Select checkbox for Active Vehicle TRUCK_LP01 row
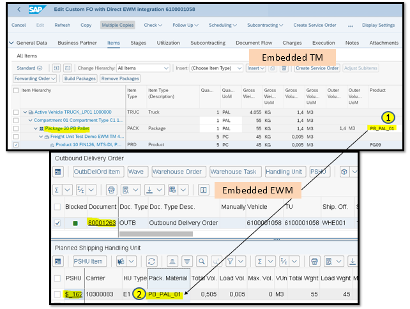The image size is (410, 309). pyautogui.click(x=17, y=112)
